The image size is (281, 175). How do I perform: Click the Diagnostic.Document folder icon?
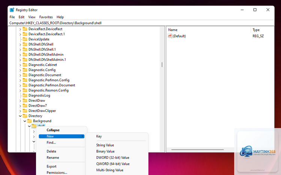(25, 75)
